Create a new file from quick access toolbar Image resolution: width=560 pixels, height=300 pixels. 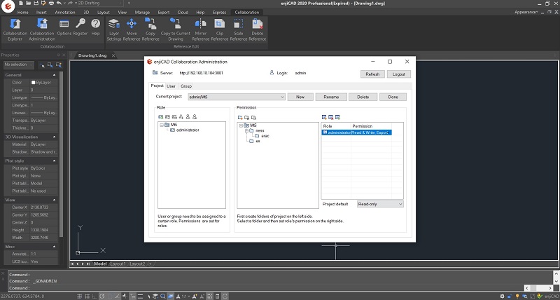(x=22, y=3)
